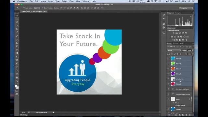Enable the Auto-Select checkbox
This screenshot has height=117, width=208.
coord(24,8)
